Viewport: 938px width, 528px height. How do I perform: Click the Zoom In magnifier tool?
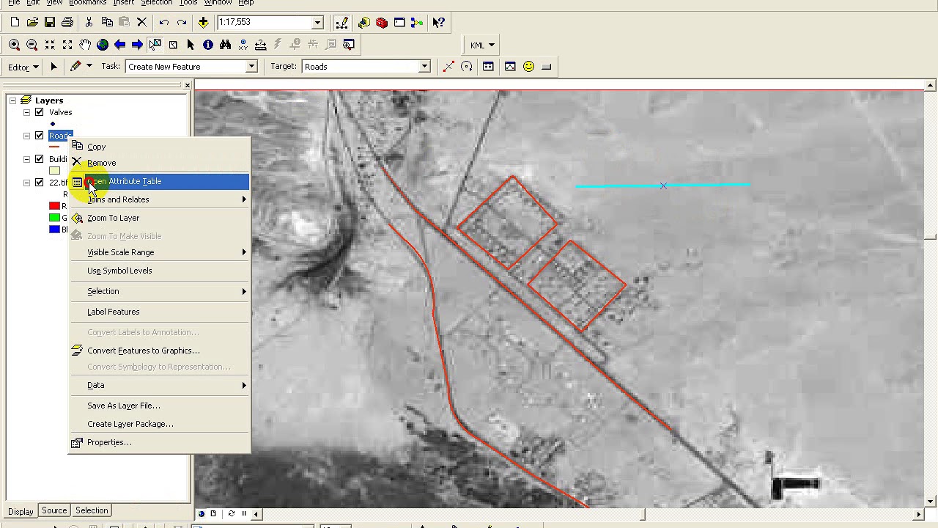[14, 45]
